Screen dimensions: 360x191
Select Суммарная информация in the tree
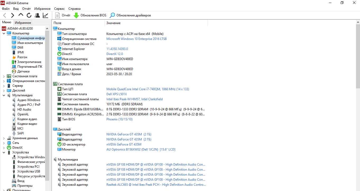[x=28, y=38]
